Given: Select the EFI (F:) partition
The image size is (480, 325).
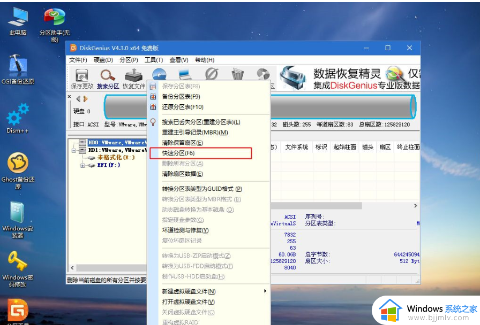Looking at the screenshot, I should click(x=109, y=165).
